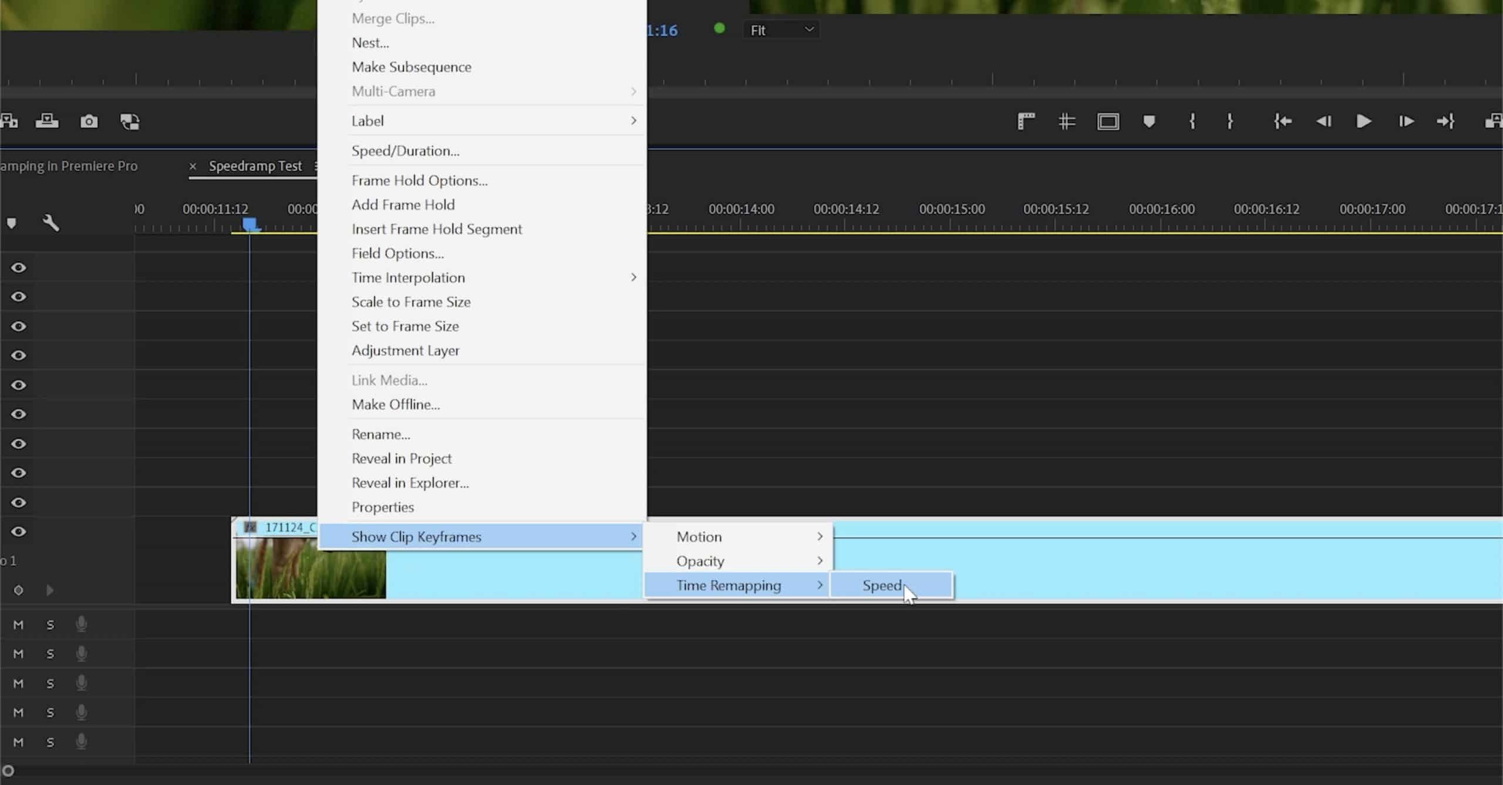Expand the Opacity submenu arrow
The width and height of the screenshot is (1503, 785).
pos(820,561)
